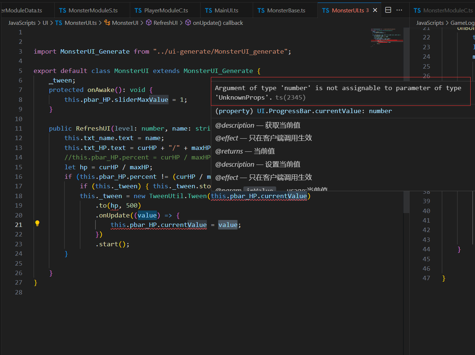Click the icon beside onUpdate() callback breadcrumb
Screen dimensions: 475x355
coord(188,23)
